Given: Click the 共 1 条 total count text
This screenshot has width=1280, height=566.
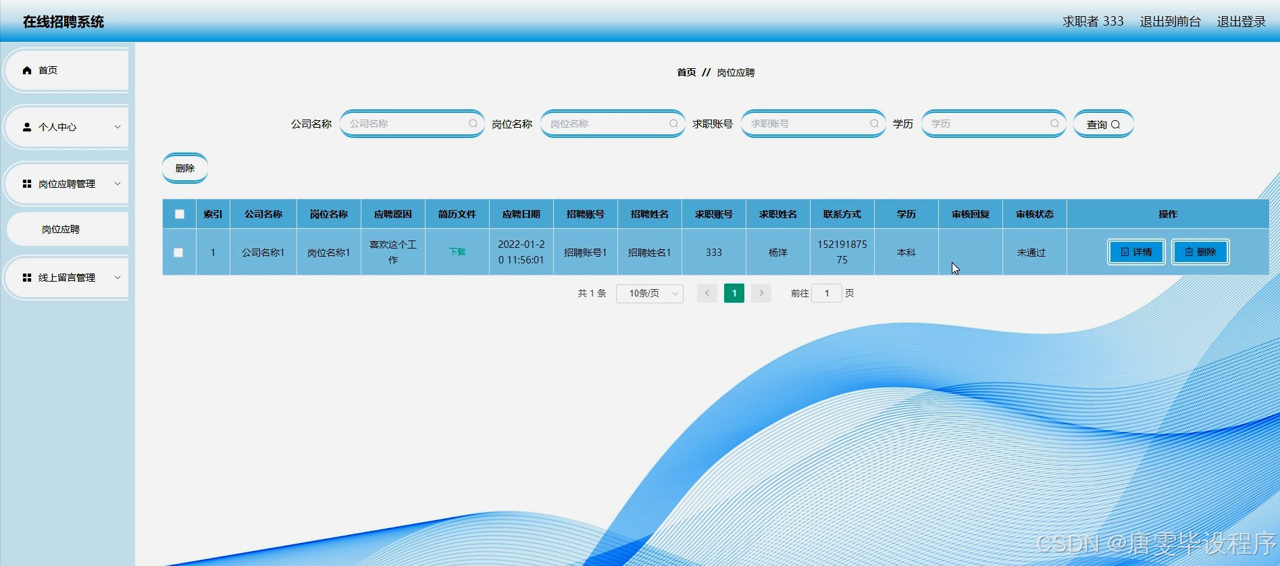Looking at the screenshot, I should (x=592, y=293).
